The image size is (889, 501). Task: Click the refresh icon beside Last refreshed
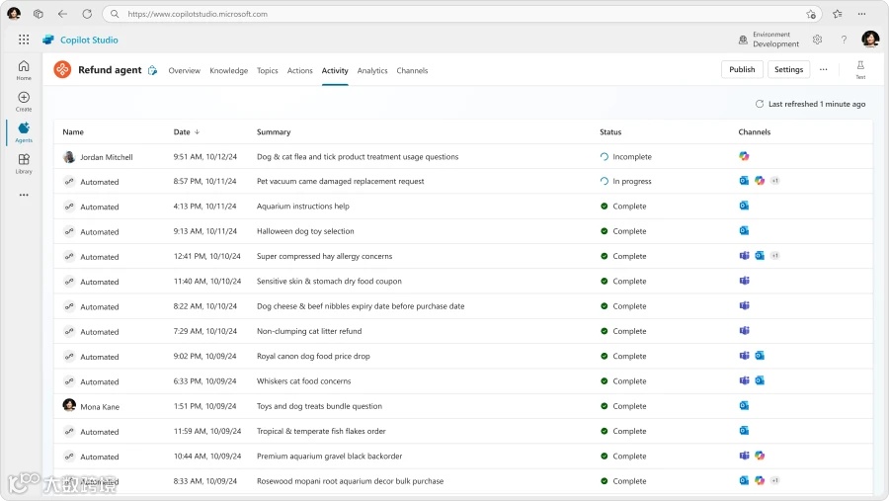pyautogui.click(x=760, y=104)
